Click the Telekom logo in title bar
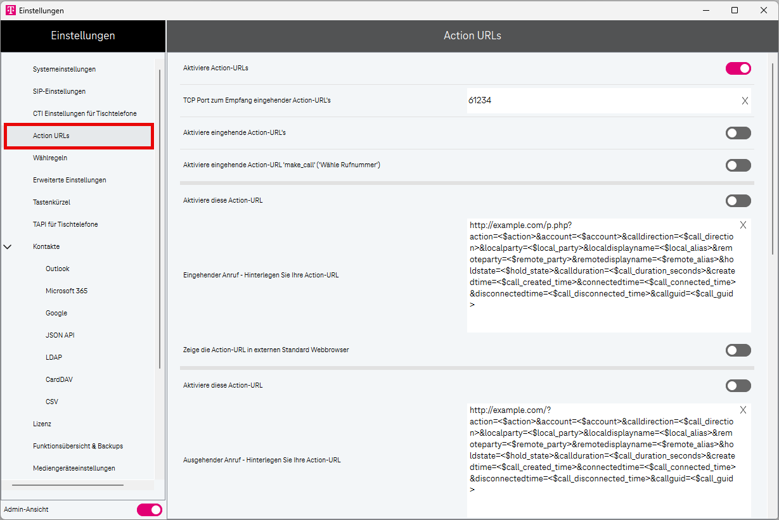Image resolution: width=779 pixels, height=520 pixels. 11,10
